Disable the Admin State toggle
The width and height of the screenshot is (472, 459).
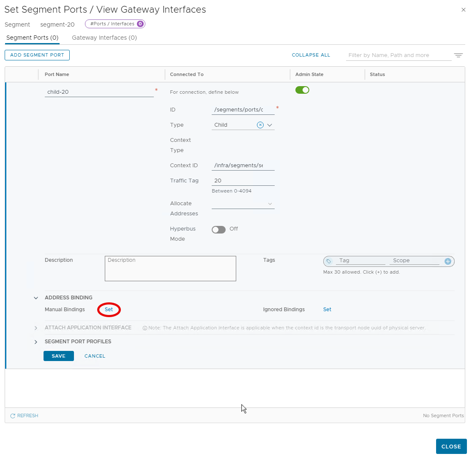coord(302,90)
